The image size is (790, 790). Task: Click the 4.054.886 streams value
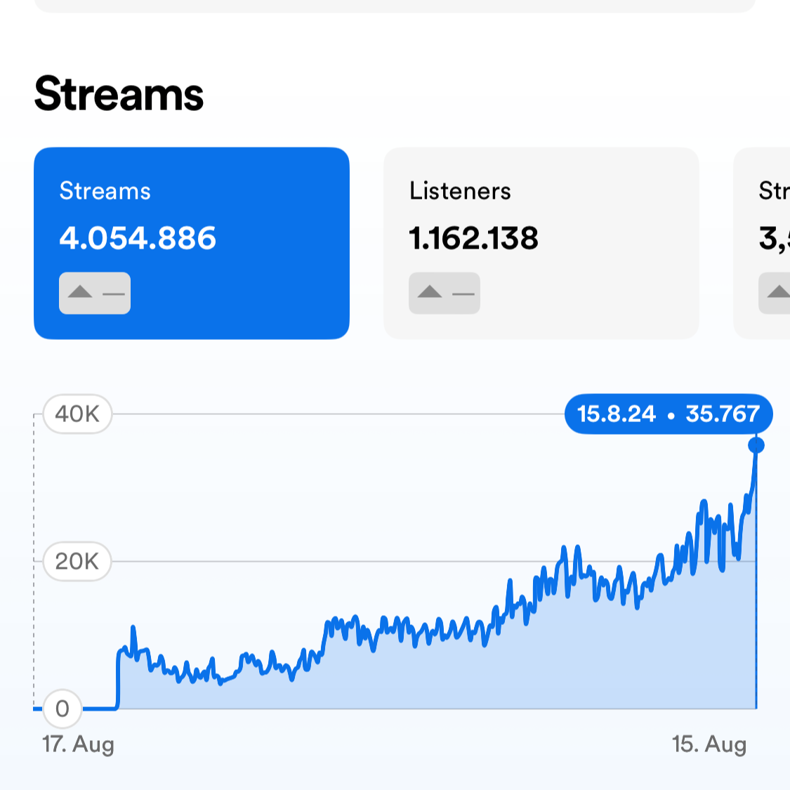138,238
